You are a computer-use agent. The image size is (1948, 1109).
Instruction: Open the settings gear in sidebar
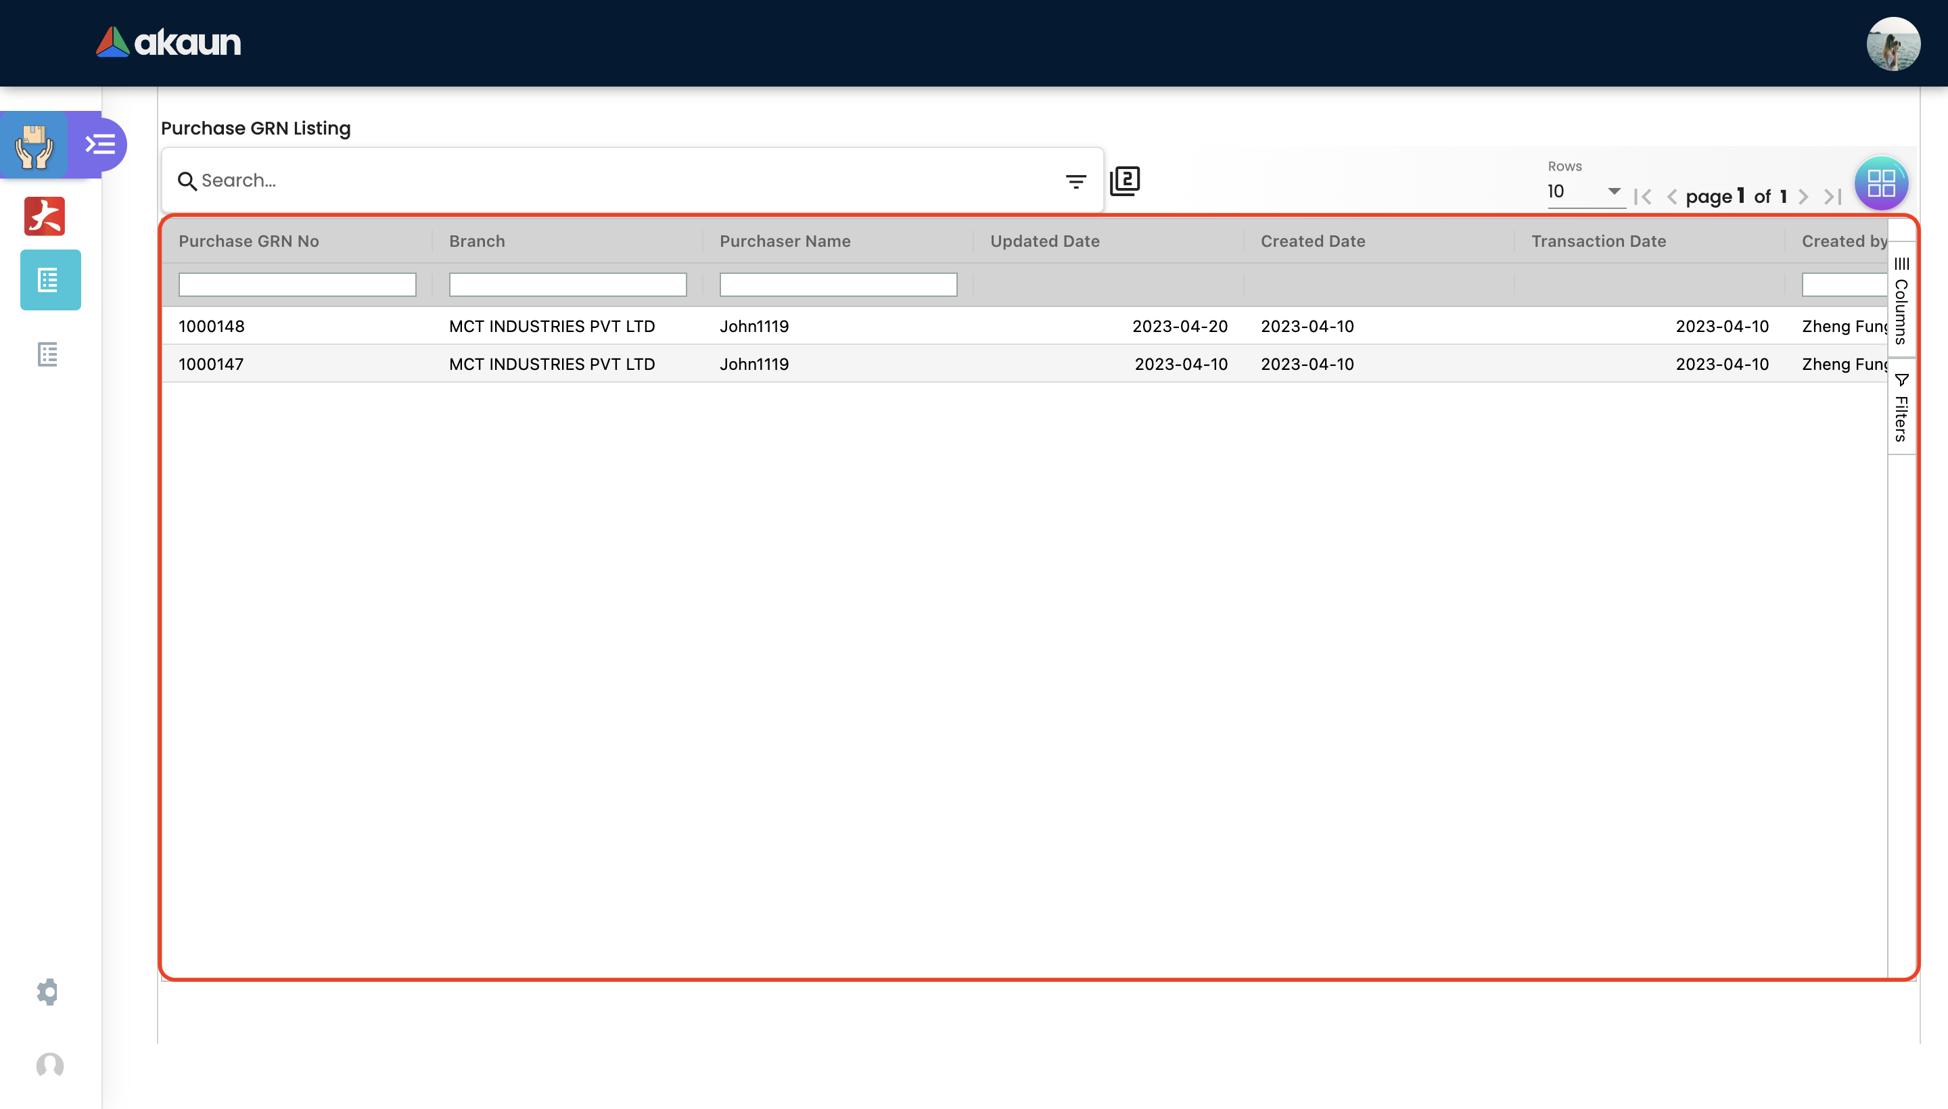click(47, 992)
